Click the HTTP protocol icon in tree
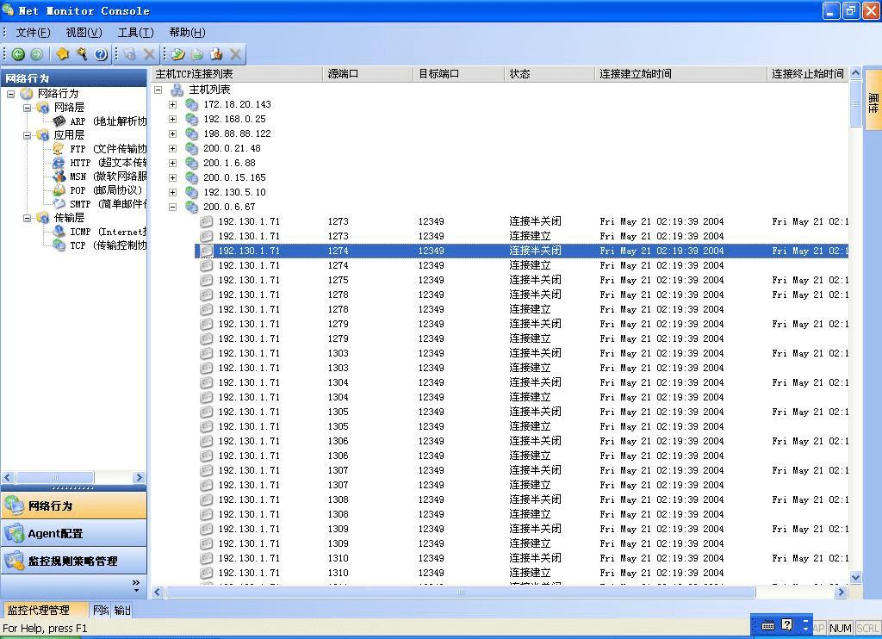Viewport: 882px width, 639px height. [x=59, y=163]
